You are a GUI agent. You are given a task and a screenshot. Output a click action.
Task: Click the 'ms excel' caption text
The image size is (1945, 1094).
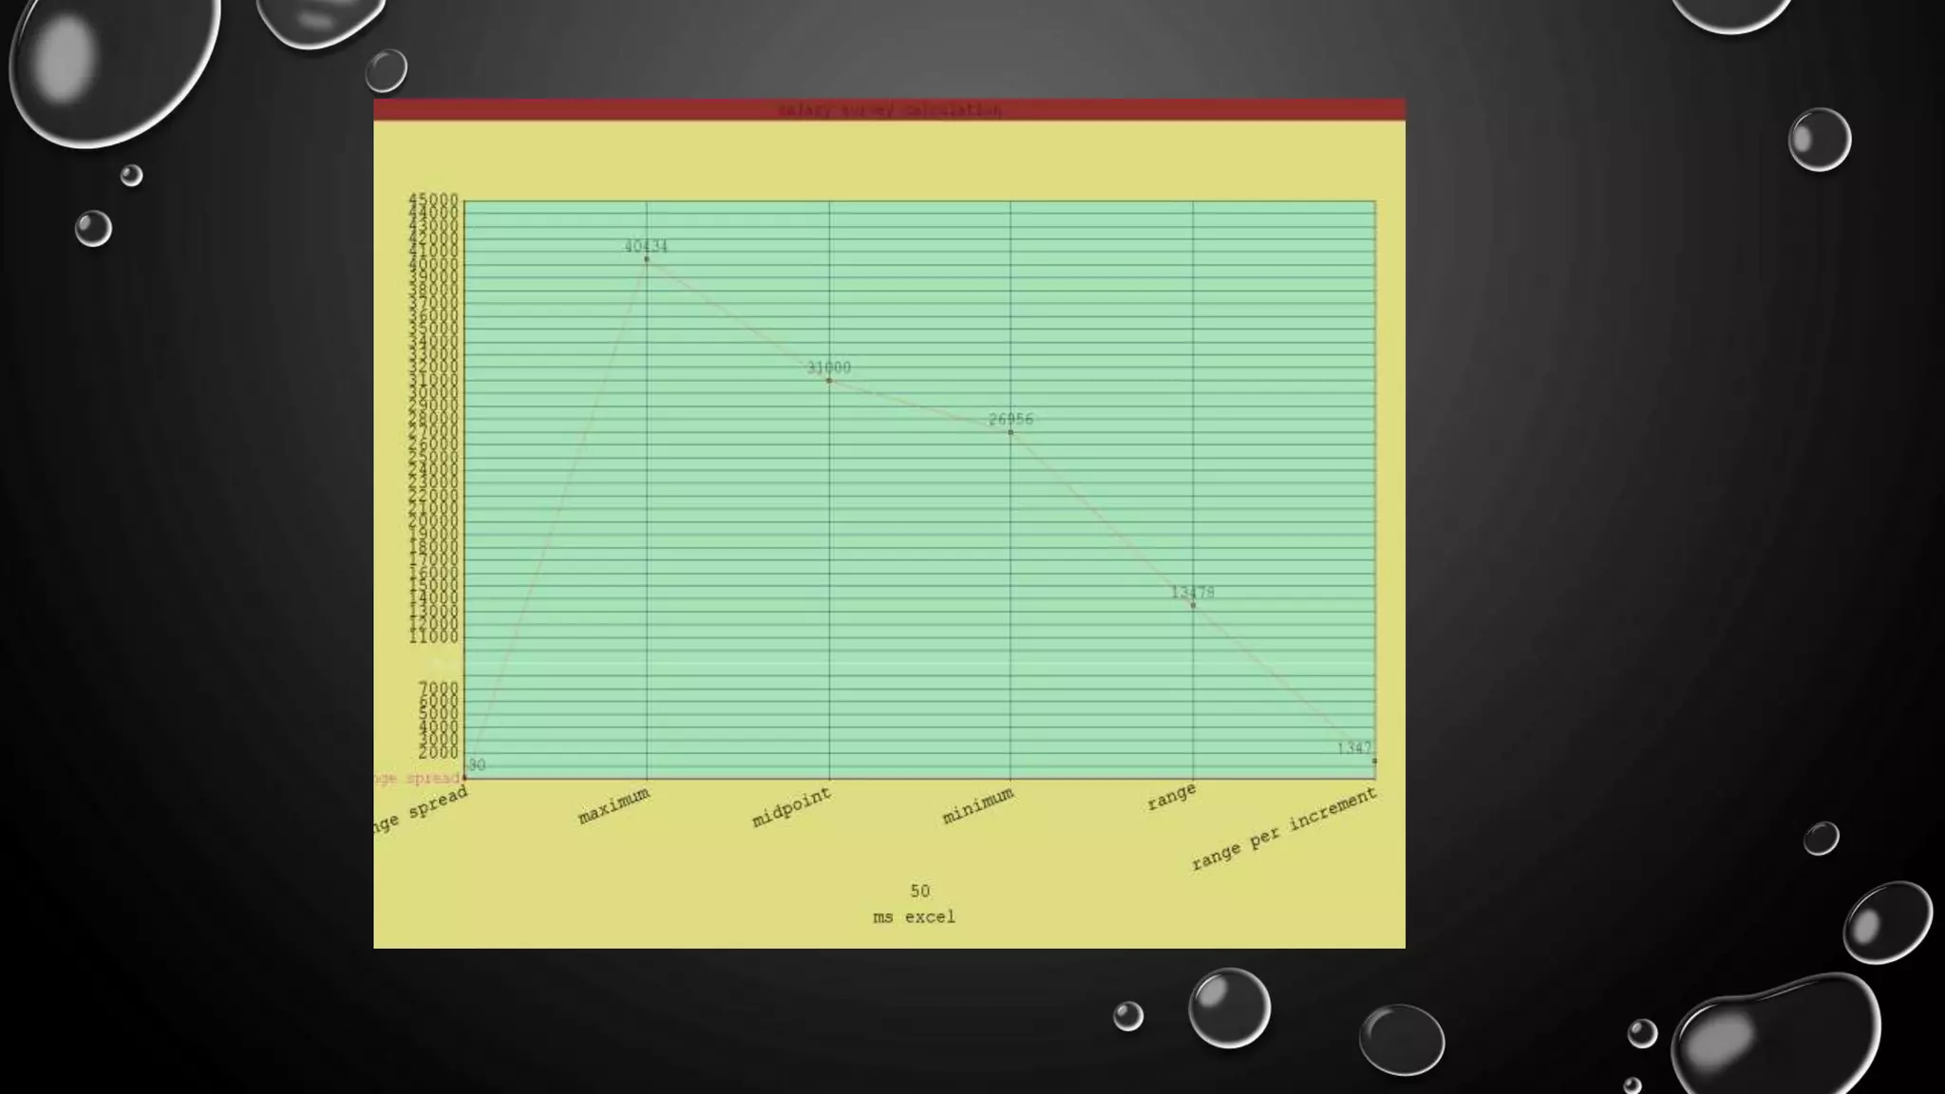914,917
